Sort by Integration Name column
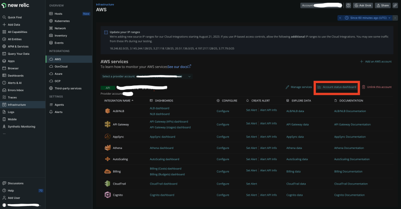 pyautogui.click(x=119, y=100)
